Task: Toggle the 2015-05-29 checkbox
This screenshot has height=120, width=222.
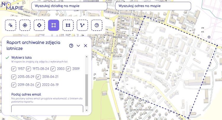Action: 14,77
